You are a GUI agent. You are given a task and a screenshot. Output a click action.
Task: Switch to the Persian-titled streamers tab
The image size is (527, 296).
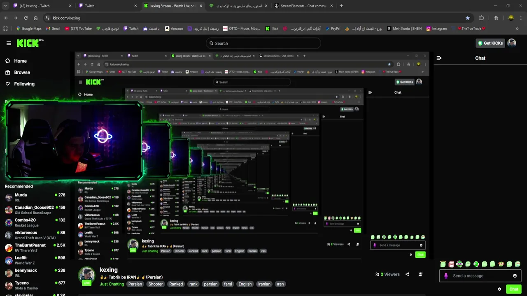(x=238, y=6)
